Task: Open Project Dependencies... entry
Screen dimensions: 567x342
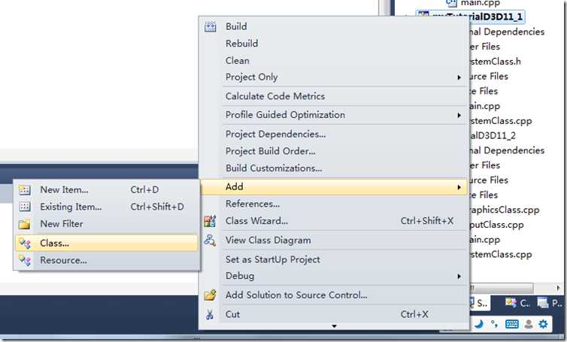Action: (x=275, y=134)
